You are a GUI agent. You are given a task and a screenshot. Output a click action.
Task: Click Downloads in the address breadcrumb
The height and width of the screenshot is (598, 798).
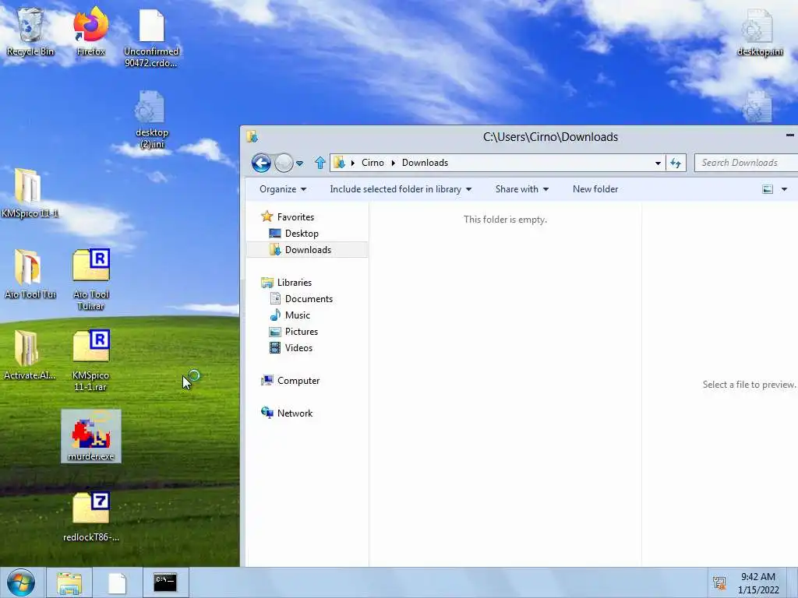tap(425, 163)
